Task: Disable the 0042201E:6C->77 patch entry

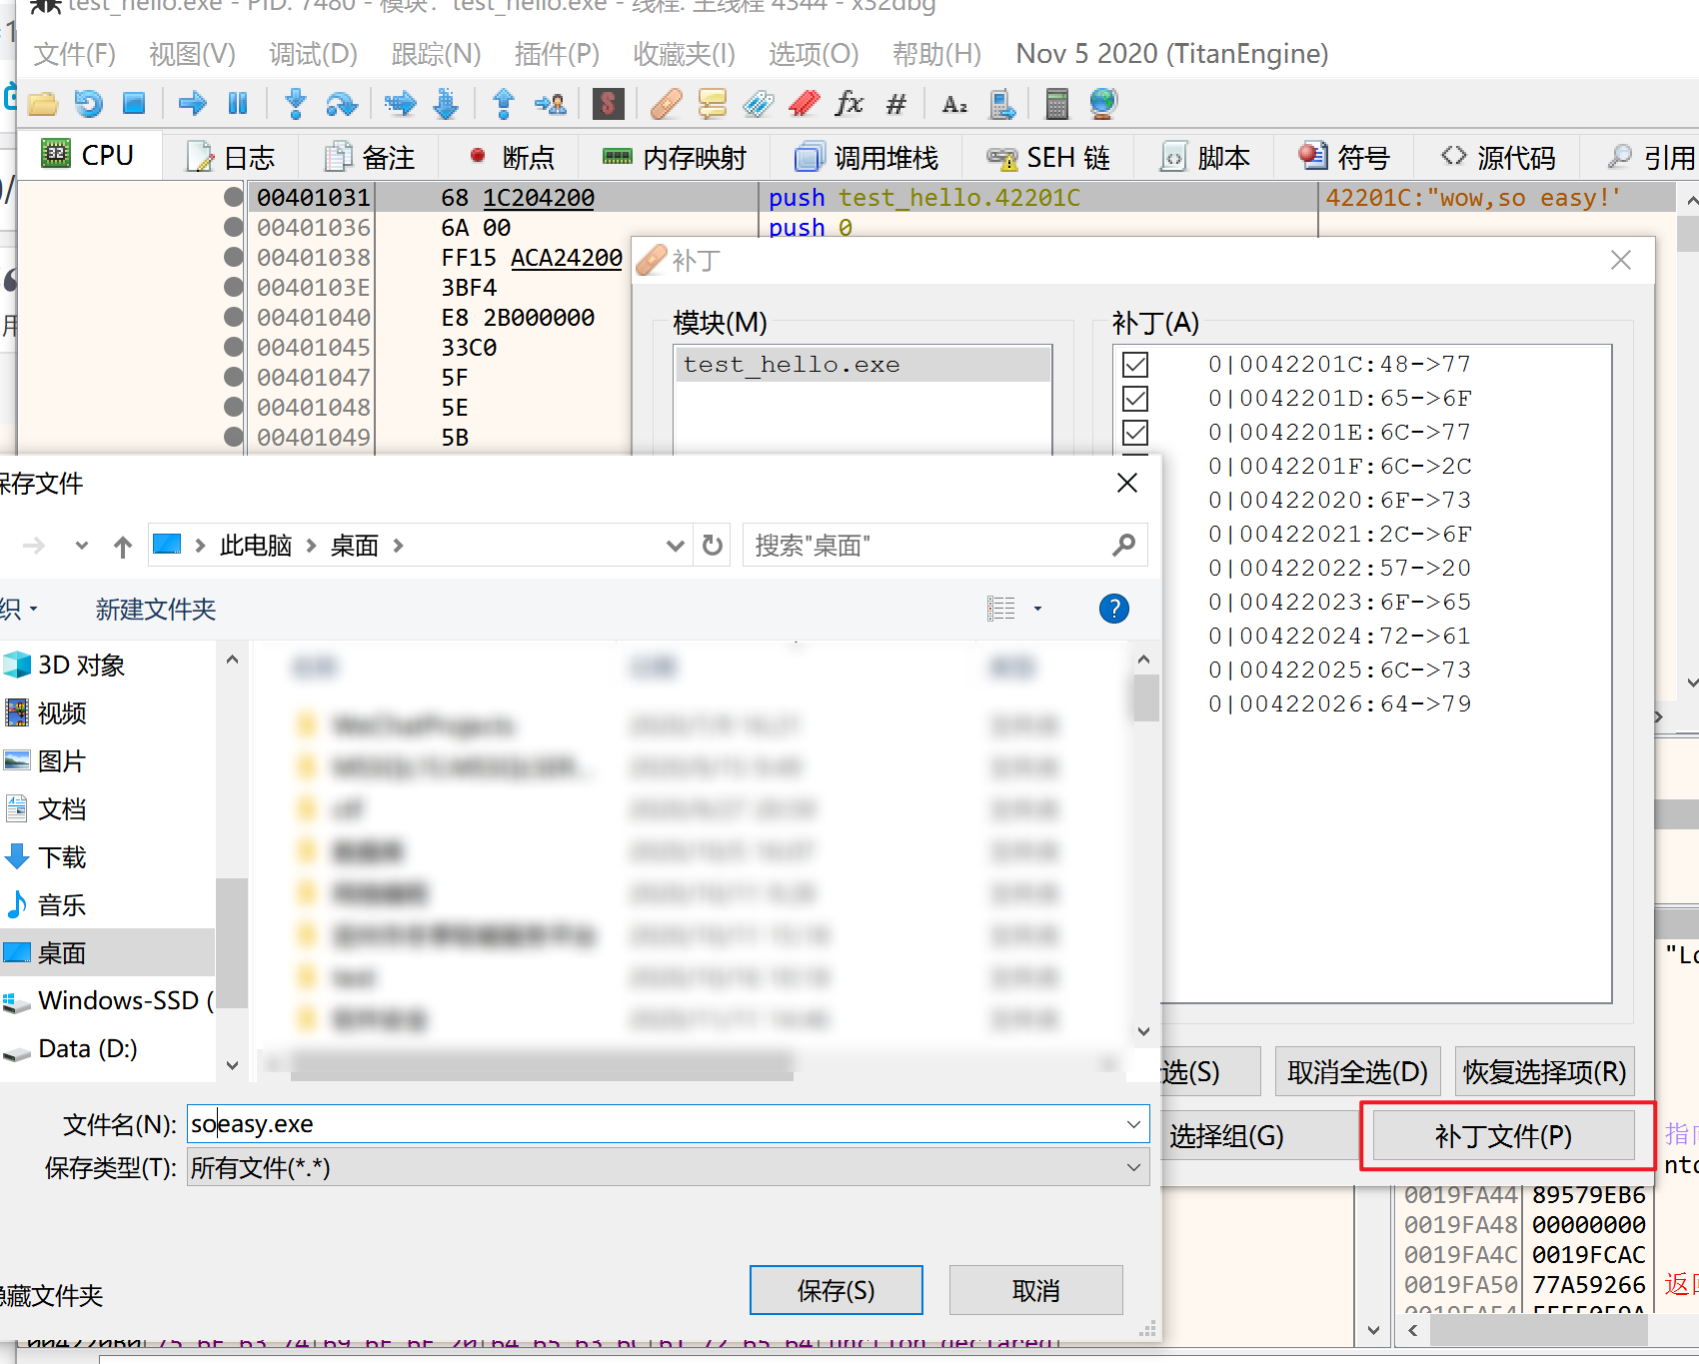Action: [x=1134, y=432]
